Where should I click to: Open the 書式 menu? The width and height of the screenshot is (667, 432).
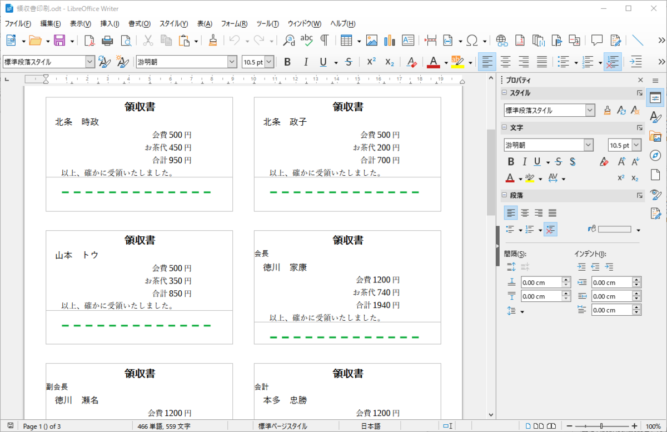(140, 24)
